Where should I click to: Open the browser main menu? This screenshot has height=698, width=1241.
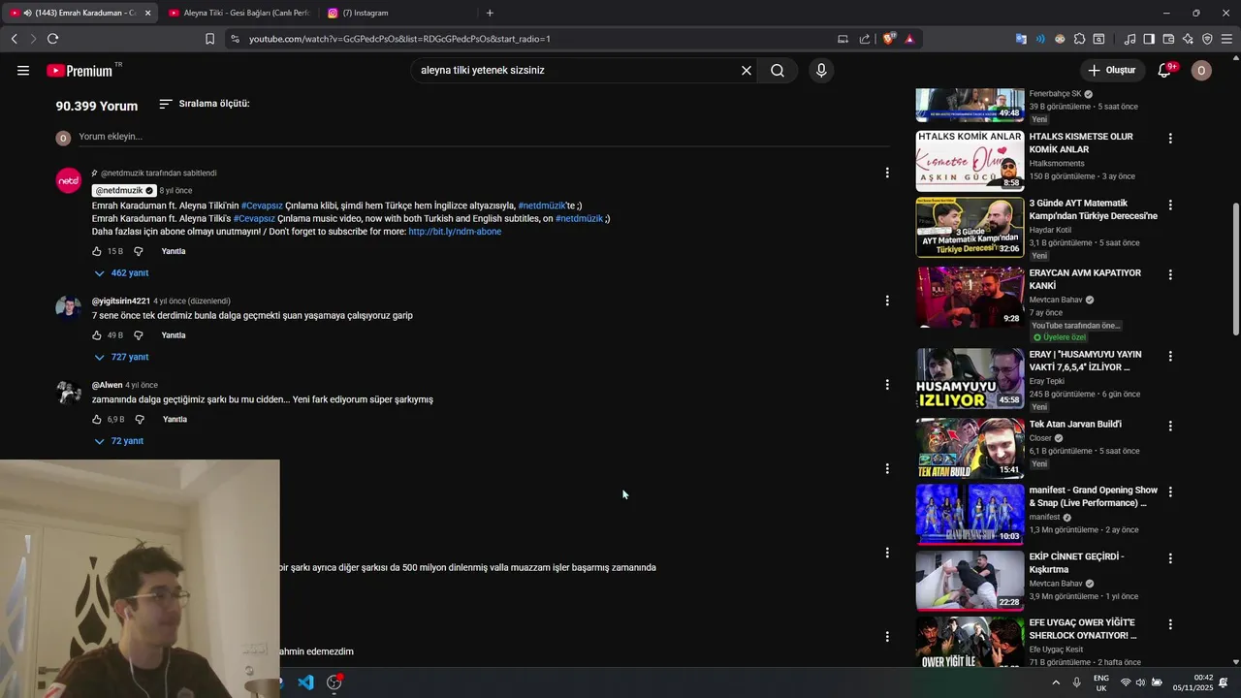pyautogui.click(x=1226, y=39)
